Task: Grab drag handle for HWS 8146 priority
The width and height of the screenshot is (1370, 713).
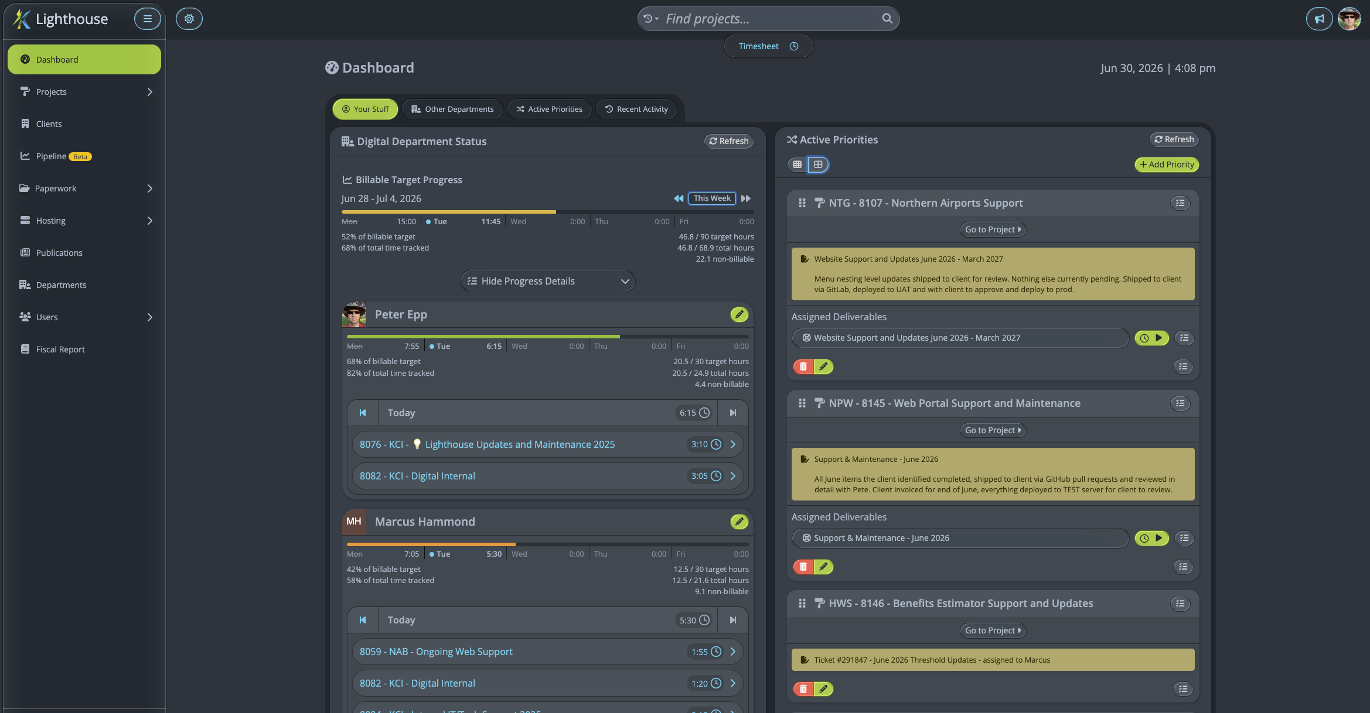Action: click(802, 604)
